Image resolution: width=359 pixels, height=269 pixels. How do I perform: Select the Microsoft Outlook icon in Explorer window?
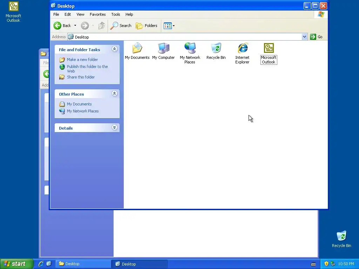[269, 54]
